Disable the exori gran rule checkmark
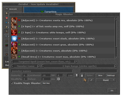 point(19,44)
